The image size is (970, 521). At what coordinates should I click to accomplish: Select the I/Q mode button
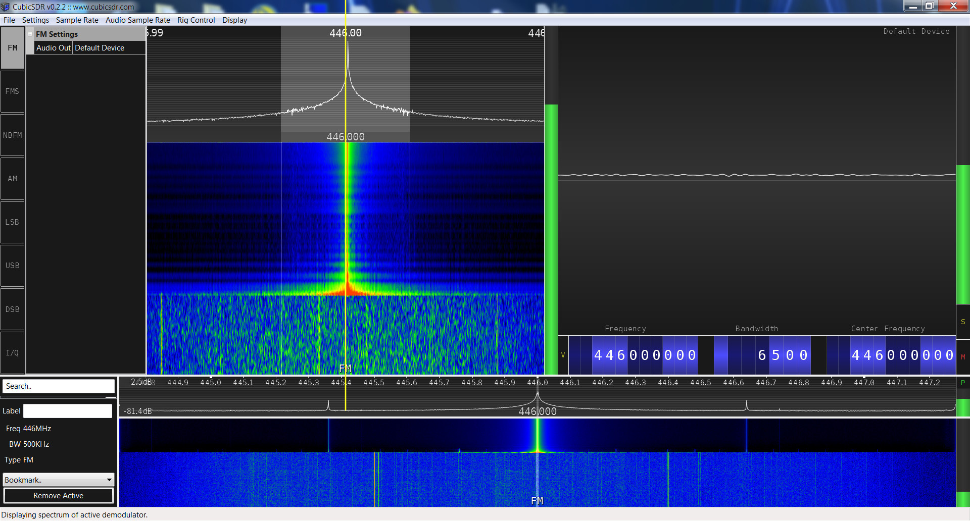point(13,353)
